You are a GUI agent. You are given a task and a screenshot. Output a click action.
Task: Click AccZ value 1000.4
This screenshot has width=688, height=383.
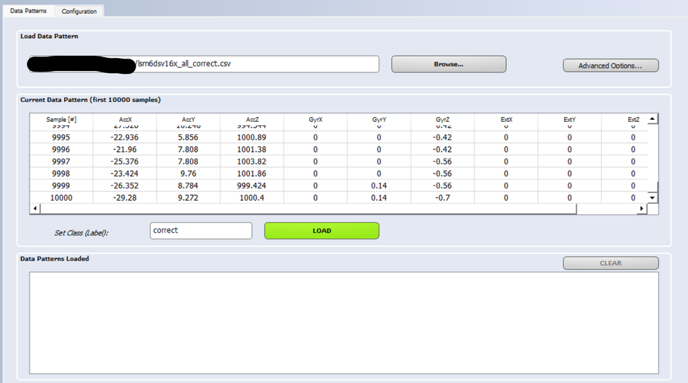pos(251,198)
